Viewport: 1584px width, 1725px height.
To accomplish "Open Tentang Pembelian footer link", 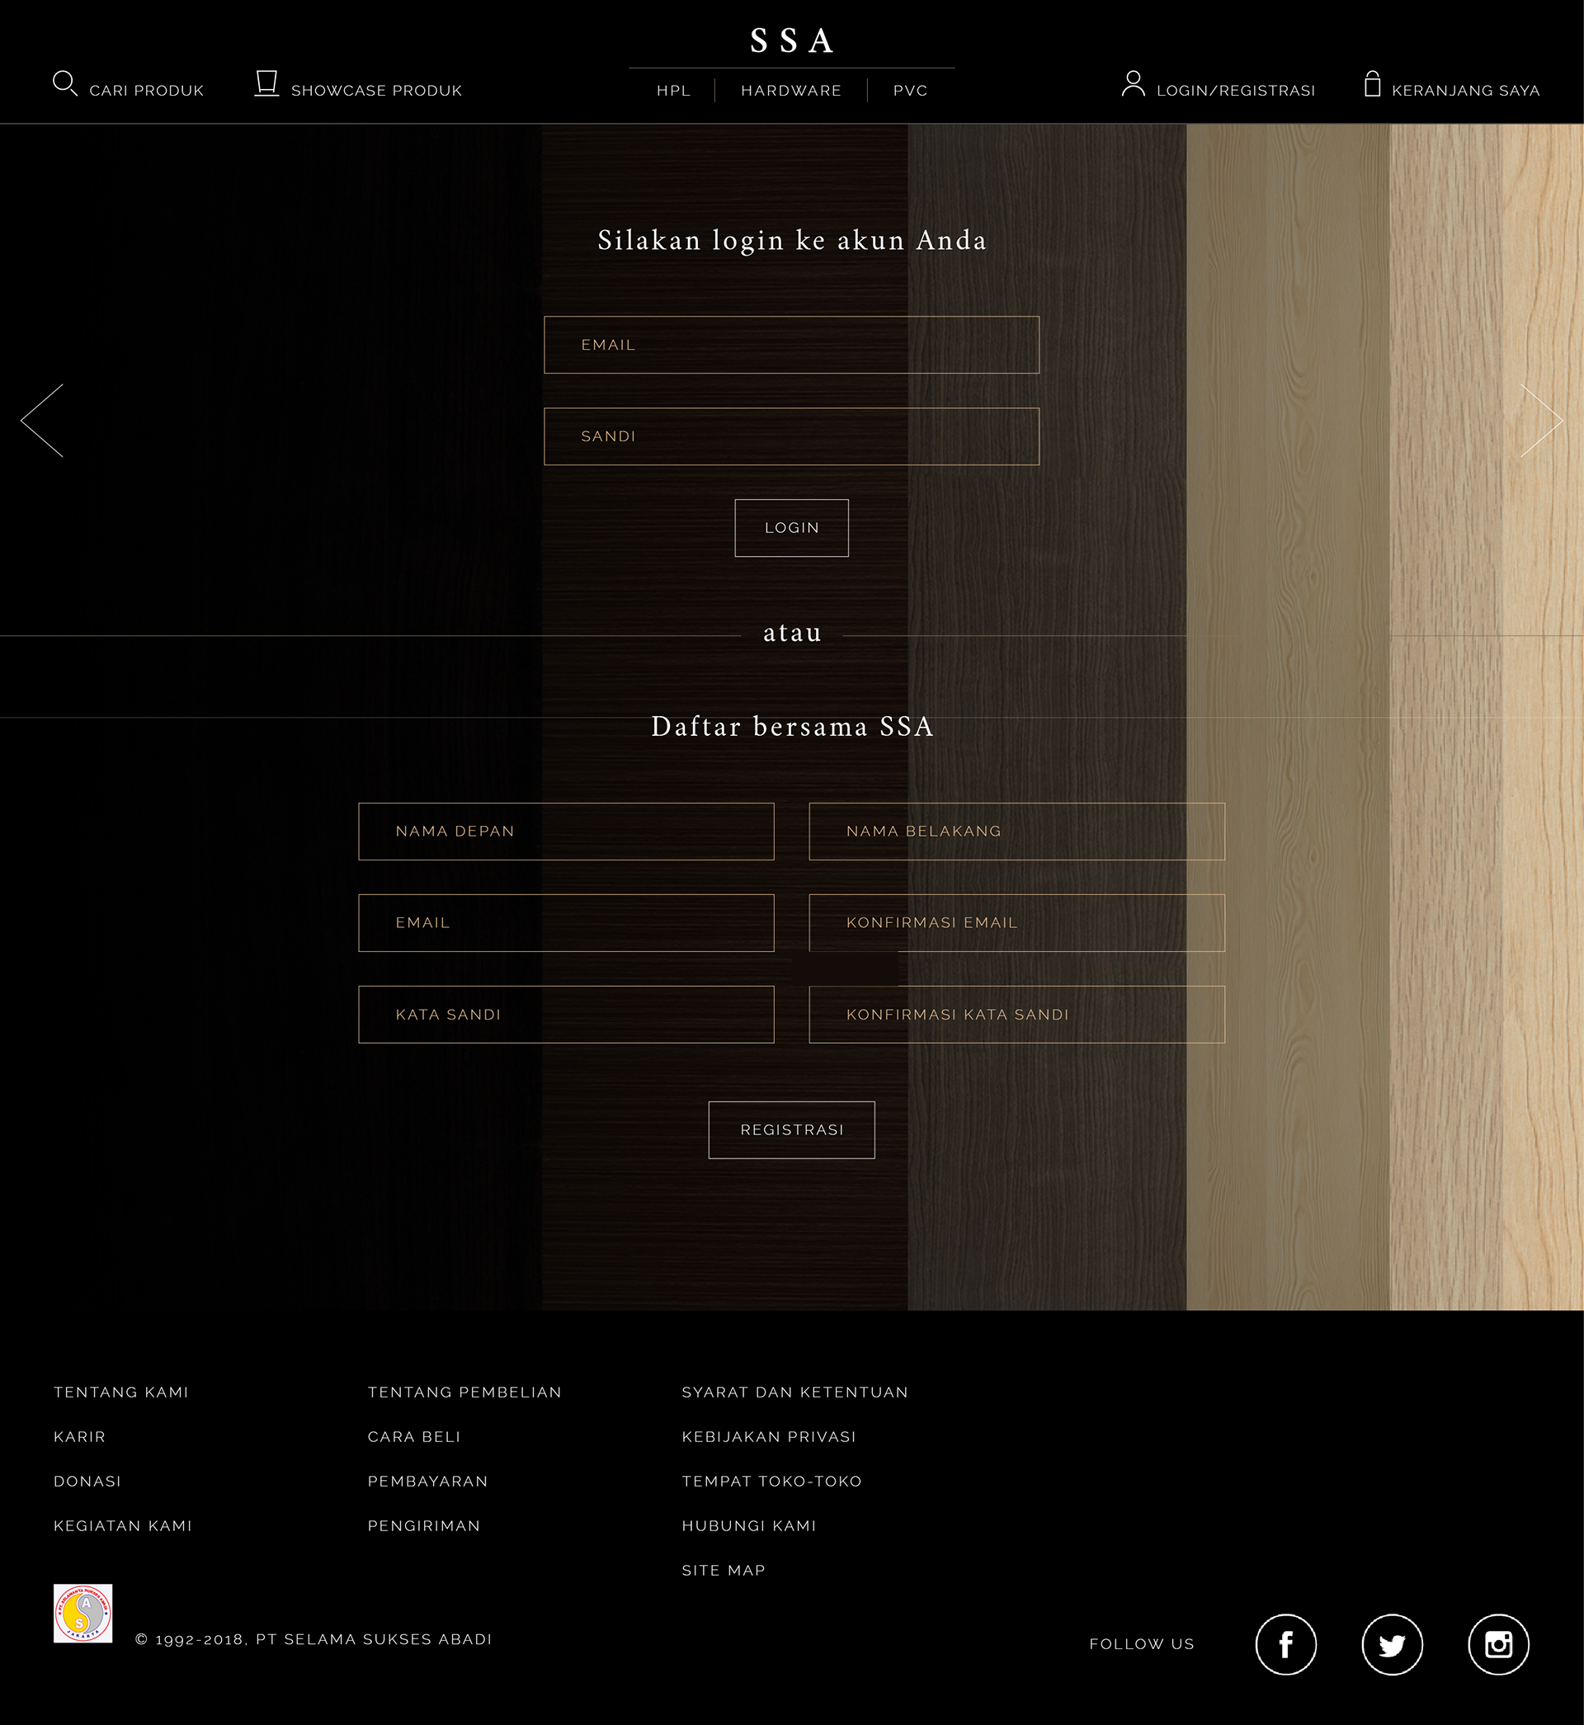I will pyautogui.click(x=464, y=1393).
